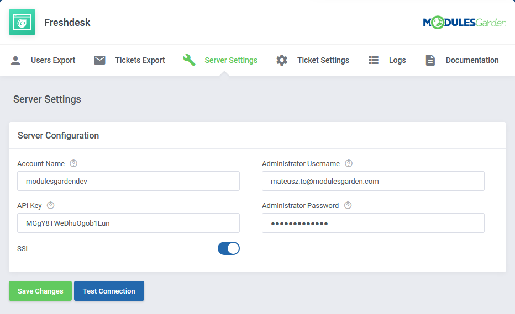This screenshot has height=314, width=515.
Task: Click the Tickets Export envelope icon
Action: [99, 60]
